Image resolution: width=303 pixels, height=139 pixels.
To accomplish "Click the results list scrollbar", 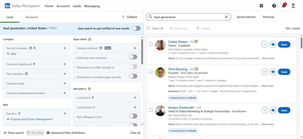I will [302, 43].
